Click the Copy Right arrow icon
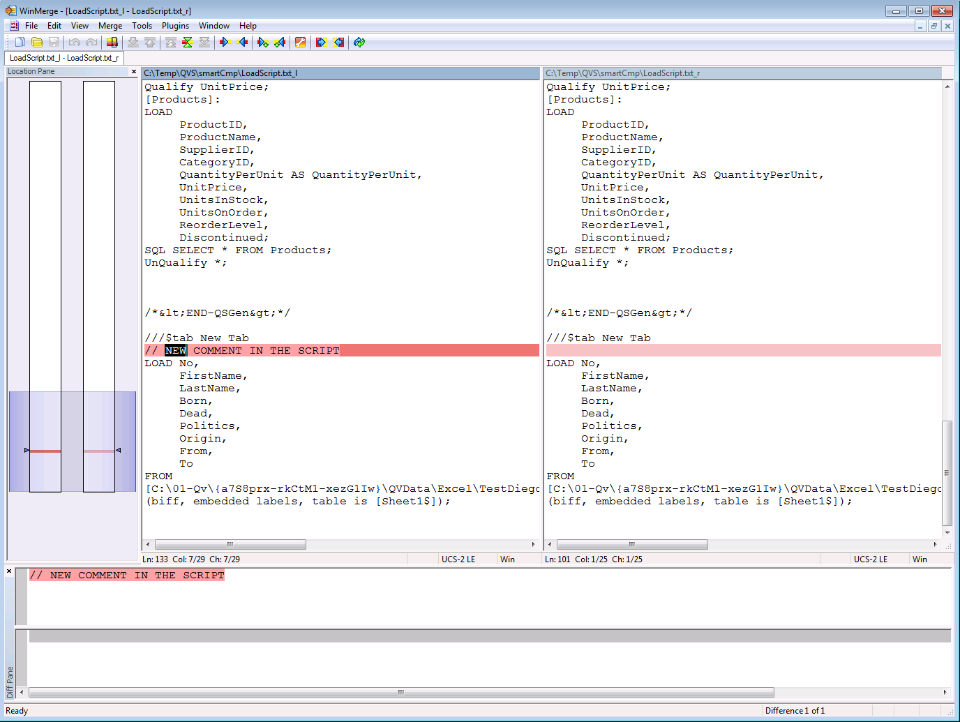 (225, 43)
